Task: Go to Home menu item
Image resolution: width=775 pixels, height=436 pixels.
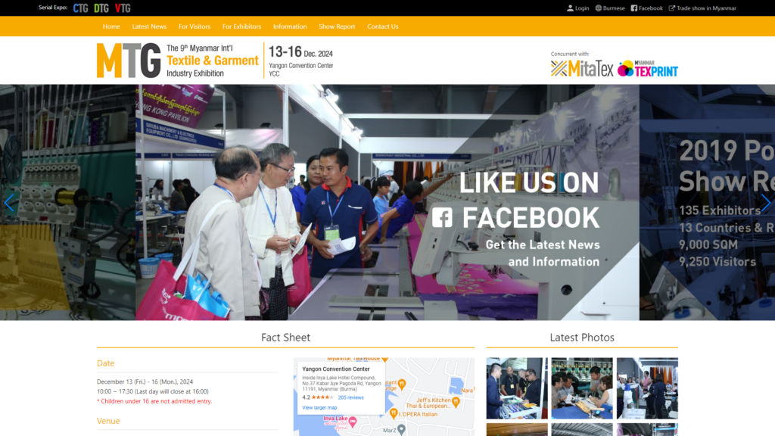Action: (x=111, y=26)
